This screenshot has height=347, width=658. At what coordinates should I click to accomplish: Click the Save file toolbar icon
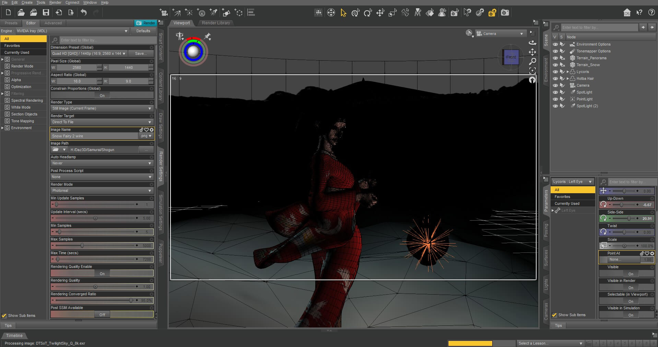click(46, 13)
